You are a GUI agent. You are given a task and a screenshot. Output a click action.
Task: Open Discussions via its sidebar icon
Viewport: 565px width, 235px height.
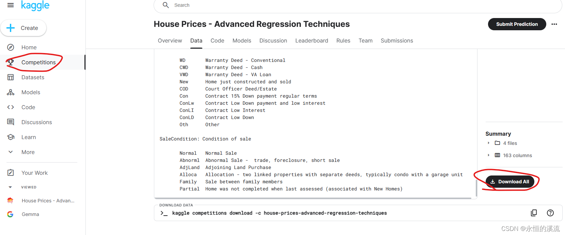click(x=11, y=122)
